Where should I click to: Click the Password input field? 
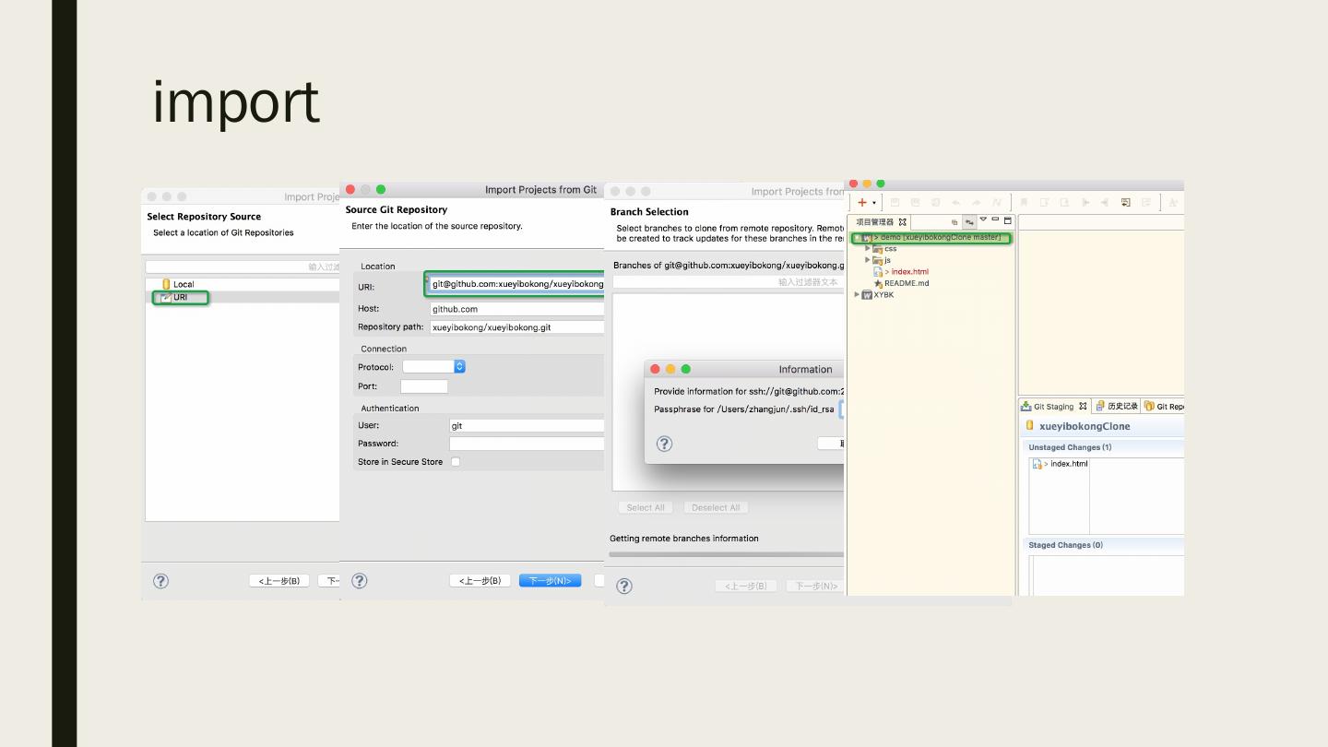pos(526,444)
